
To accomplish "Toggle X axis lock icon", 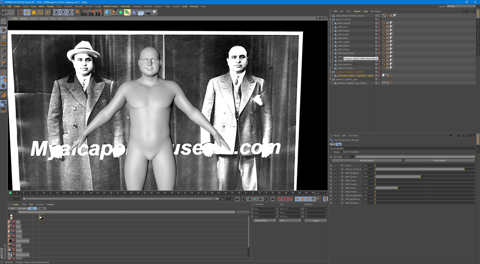I will [x=56, y=12].
